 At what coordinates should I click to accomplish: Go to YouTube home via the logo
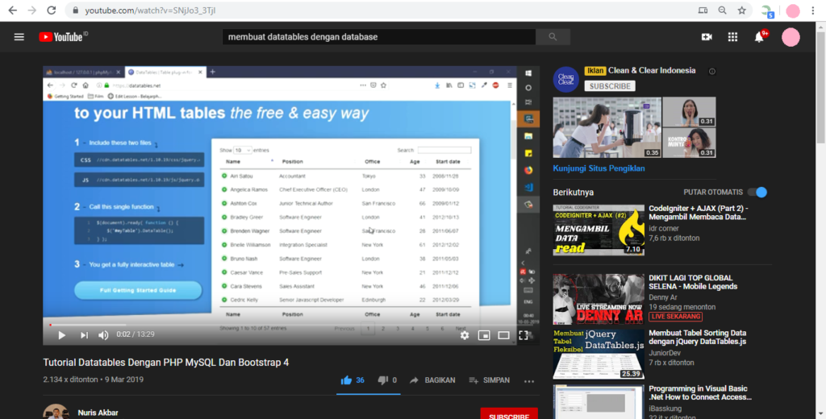[63, 37]
